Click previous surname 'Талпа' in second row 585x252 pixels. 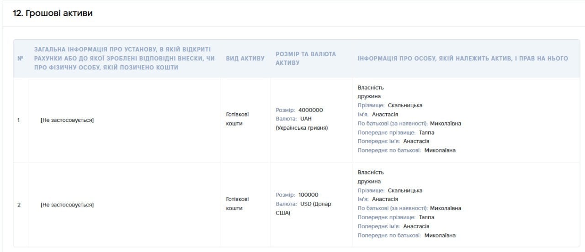point(426,217)
